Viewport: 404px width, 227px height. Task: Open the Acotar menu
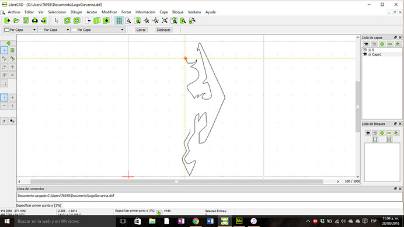[92, 12]
